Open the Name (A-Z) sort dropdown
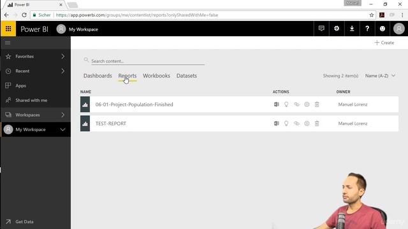Viewport: 408px width, 229px height. coord(380,76)
